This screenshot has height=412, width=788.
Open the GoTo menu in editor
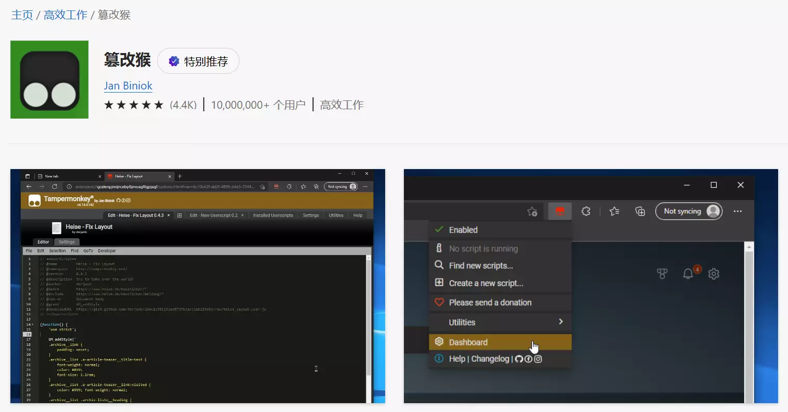(88, 251)
